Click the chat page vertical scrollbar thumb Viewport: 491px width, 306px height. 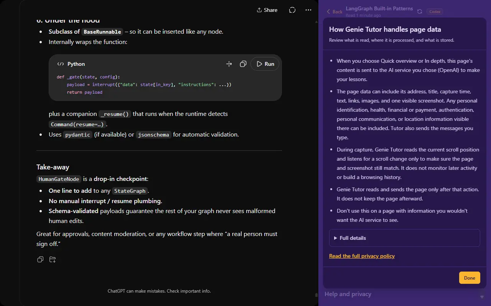(x=316, y=295)
